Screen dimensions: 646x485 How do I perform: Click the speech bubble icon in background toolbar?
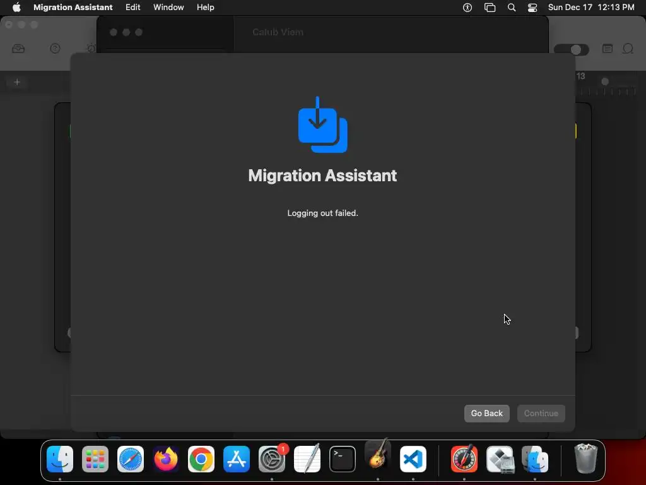tap(628, 49)
